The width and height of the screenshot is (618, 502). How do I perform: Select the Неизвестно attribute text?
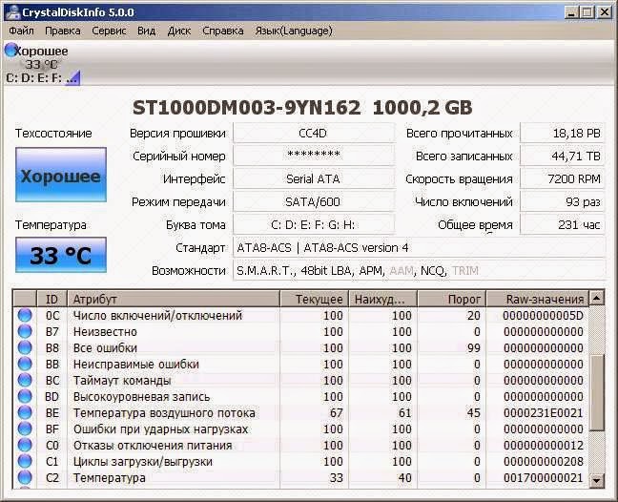[105, 331]
